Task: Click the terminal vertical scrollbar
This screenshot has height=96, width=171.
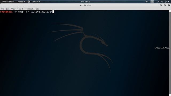Action: [170, 53]
